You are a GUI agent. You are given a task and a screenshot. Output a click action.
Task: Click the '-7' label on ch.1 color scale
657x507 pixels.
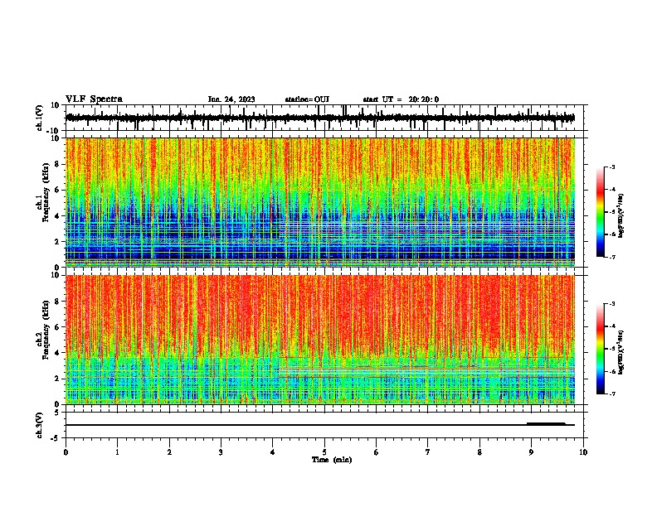tap(612, 257)
